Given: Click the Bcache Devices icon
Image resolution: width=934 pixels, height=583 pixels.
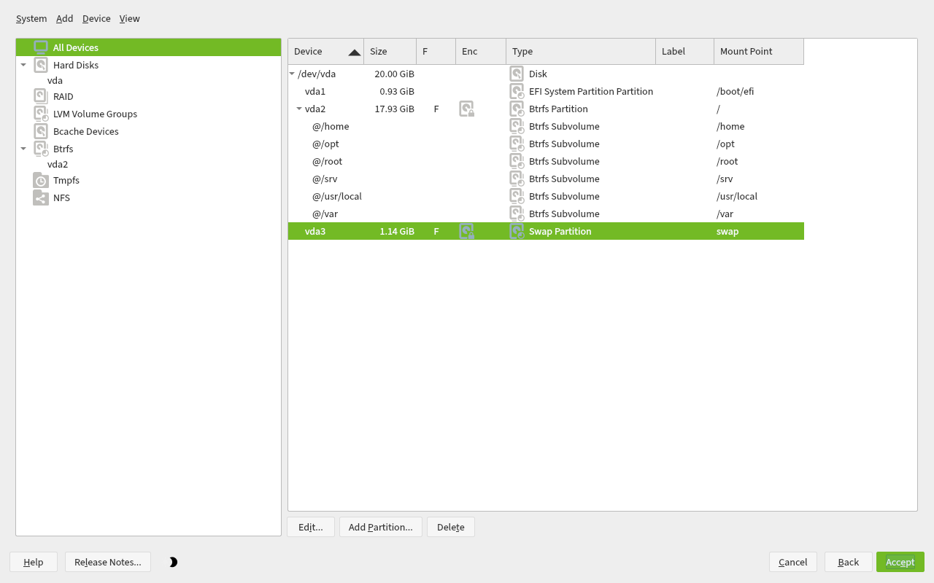Looking at the screenshot, I should tap(41, 131).
